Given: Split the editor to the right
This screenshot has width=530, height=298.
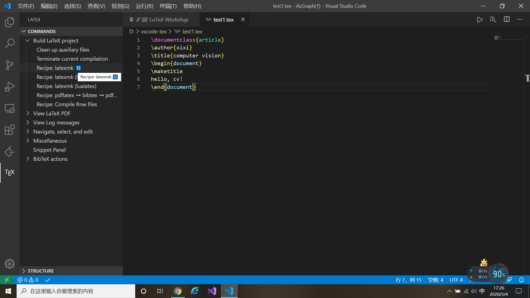Looking at the screenshot, I should point(507,20).
